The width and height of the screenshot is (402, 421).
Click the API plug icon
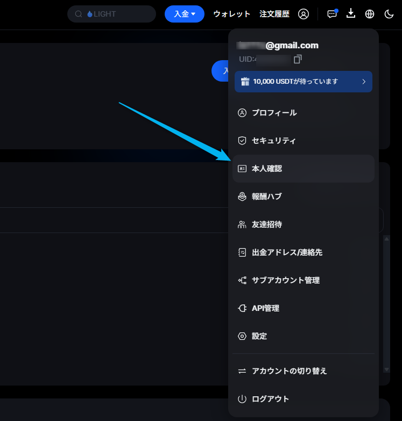tap(242, 308)
